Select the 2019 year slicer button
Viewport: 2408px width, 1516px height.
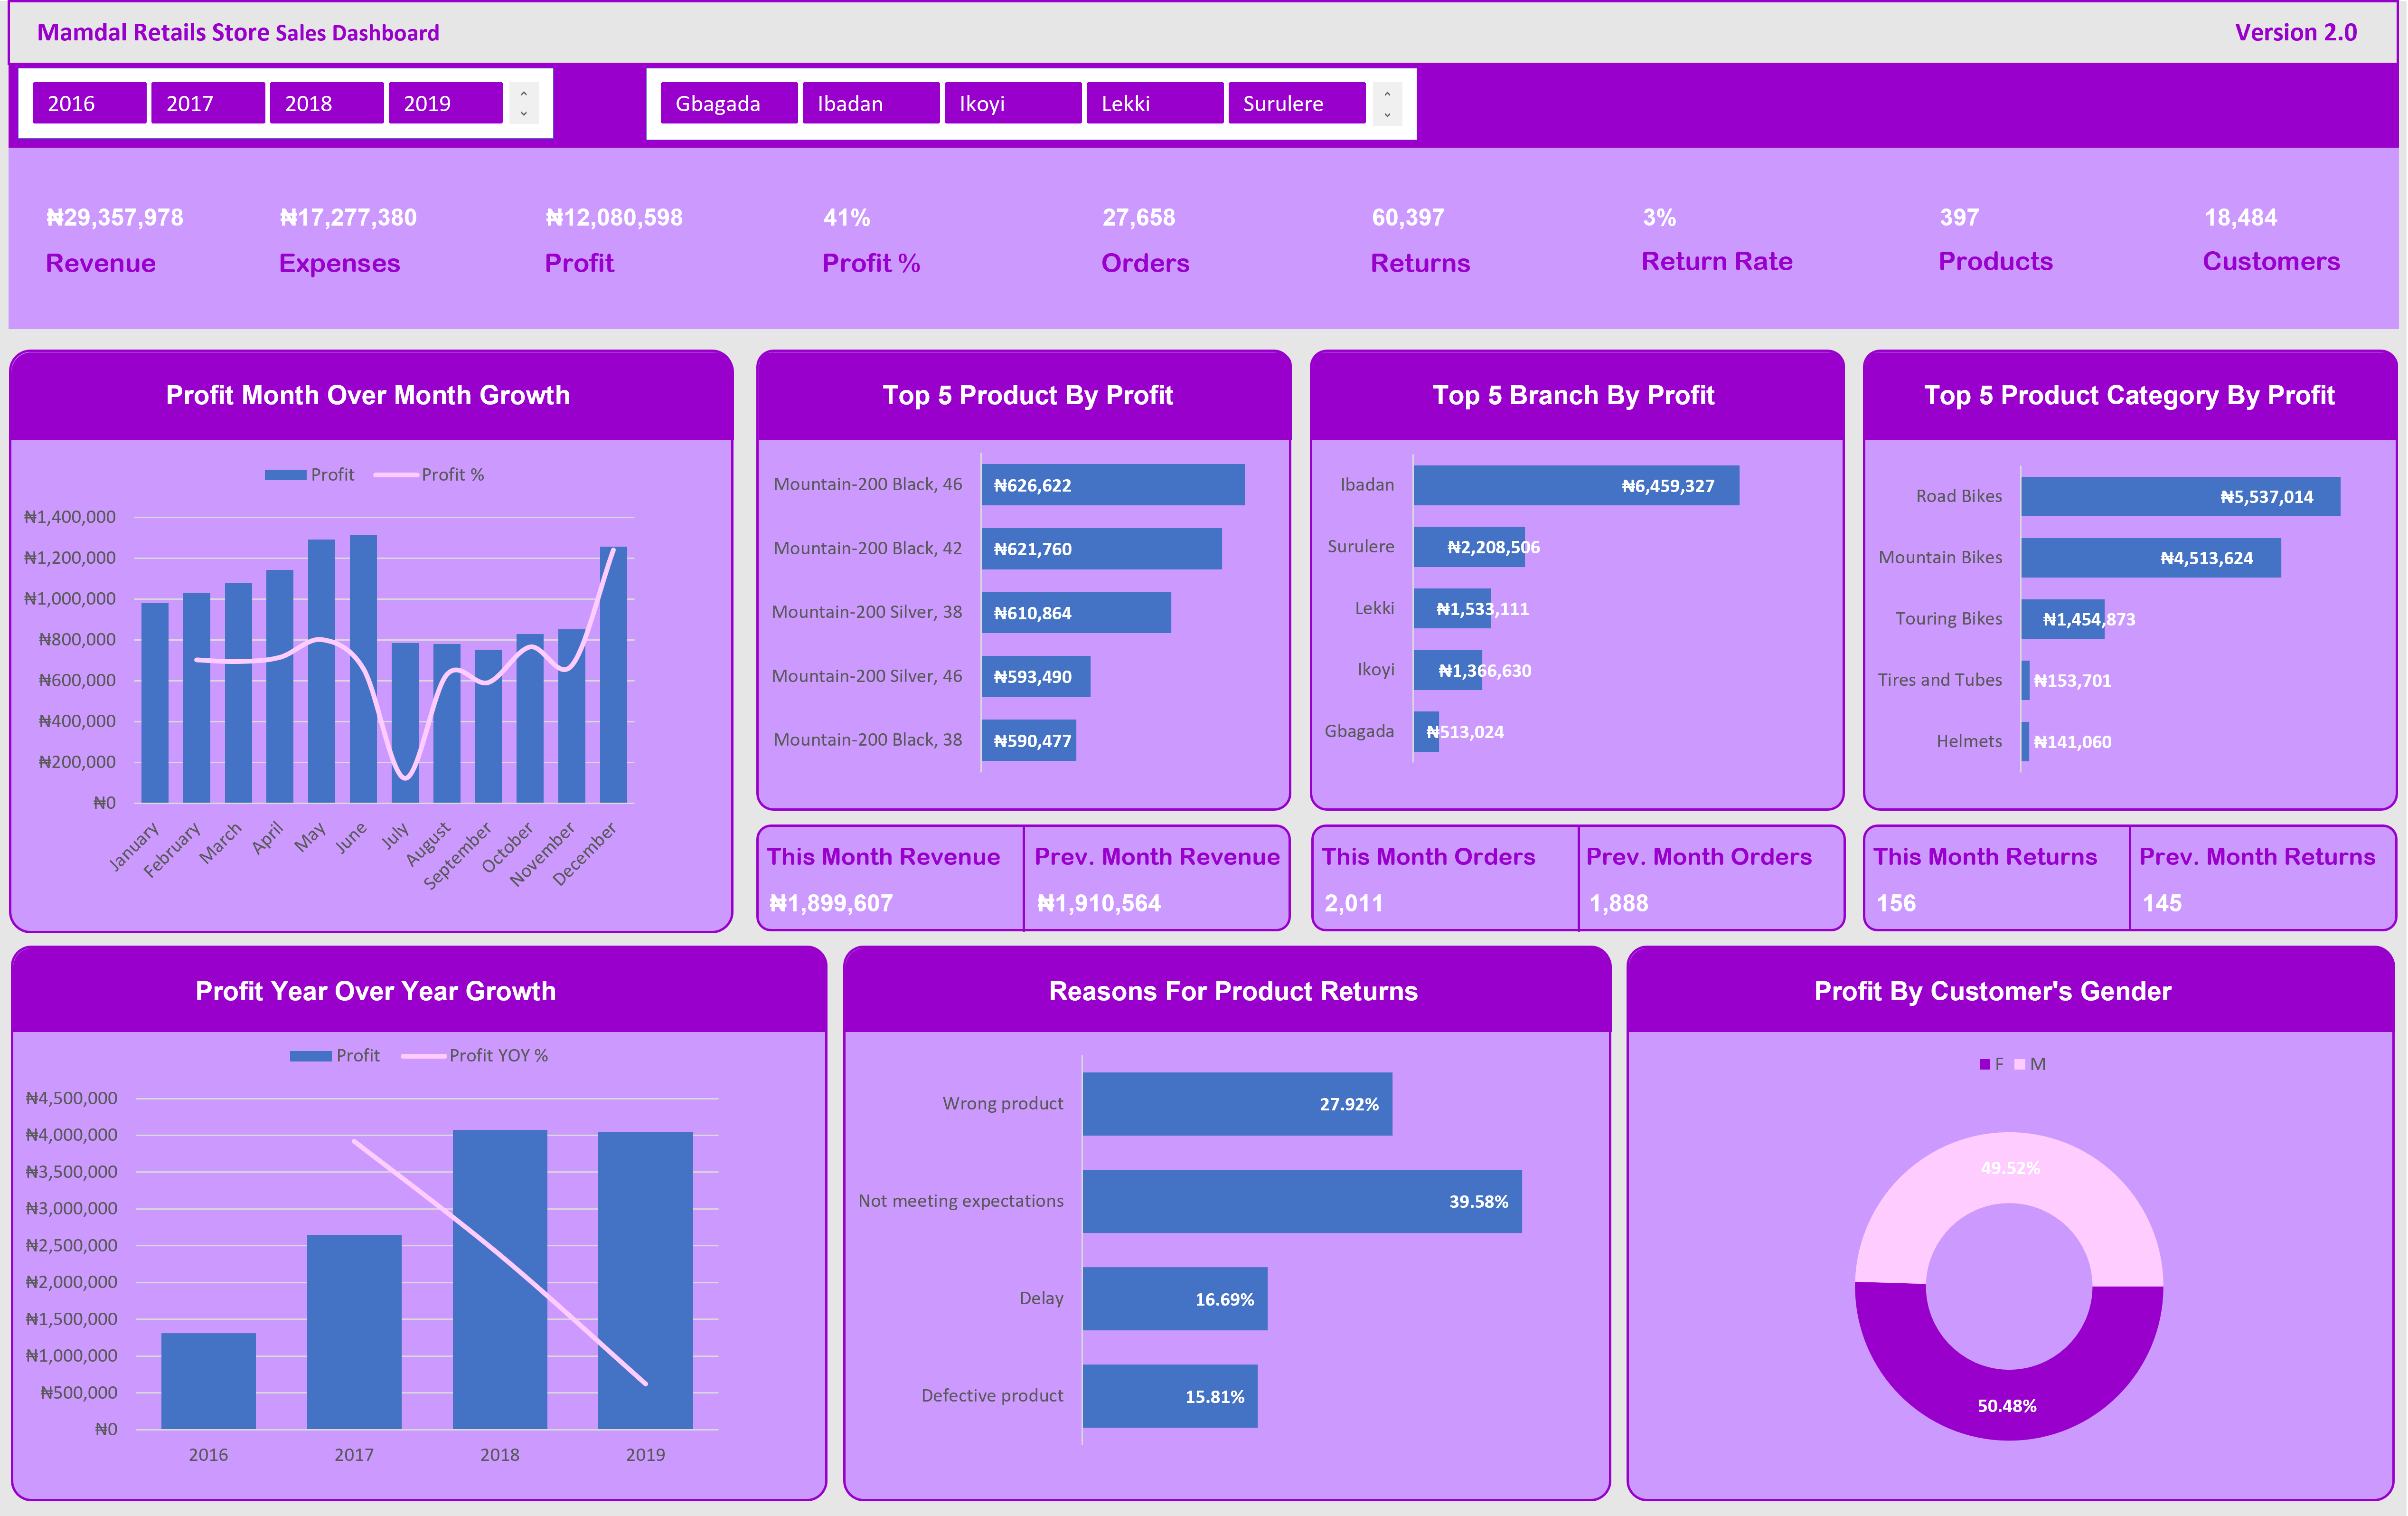click(446, 103)
